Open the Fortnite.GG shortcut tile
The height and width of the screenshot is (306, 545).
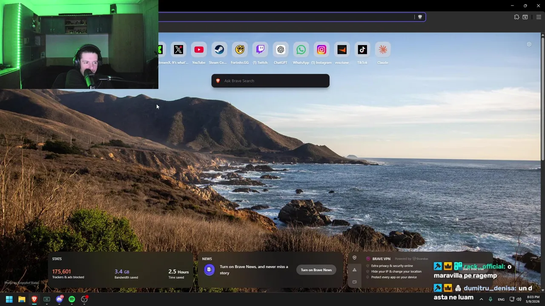pyautogui.click(x=240, y=50)
